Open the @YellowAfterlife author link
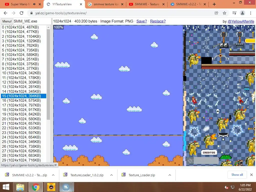Screen dimensions: 256x192 241,21
